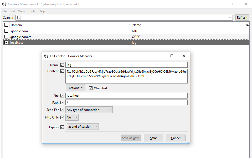The width and height of the screenshot is (252, 158).
Task: Click the filter icon inside the Search box
Action: tap(19, 17)
